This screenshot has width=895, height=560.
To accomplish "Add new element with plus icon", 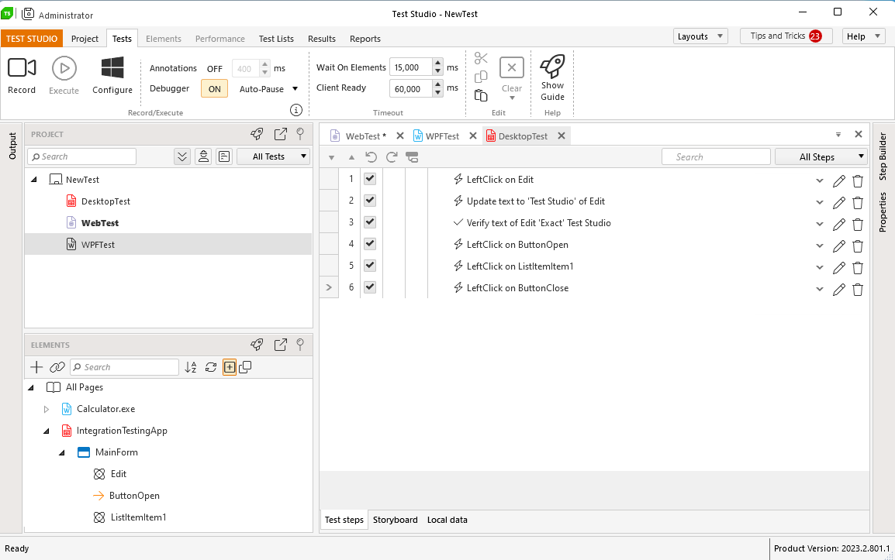I will coord(36,367).
